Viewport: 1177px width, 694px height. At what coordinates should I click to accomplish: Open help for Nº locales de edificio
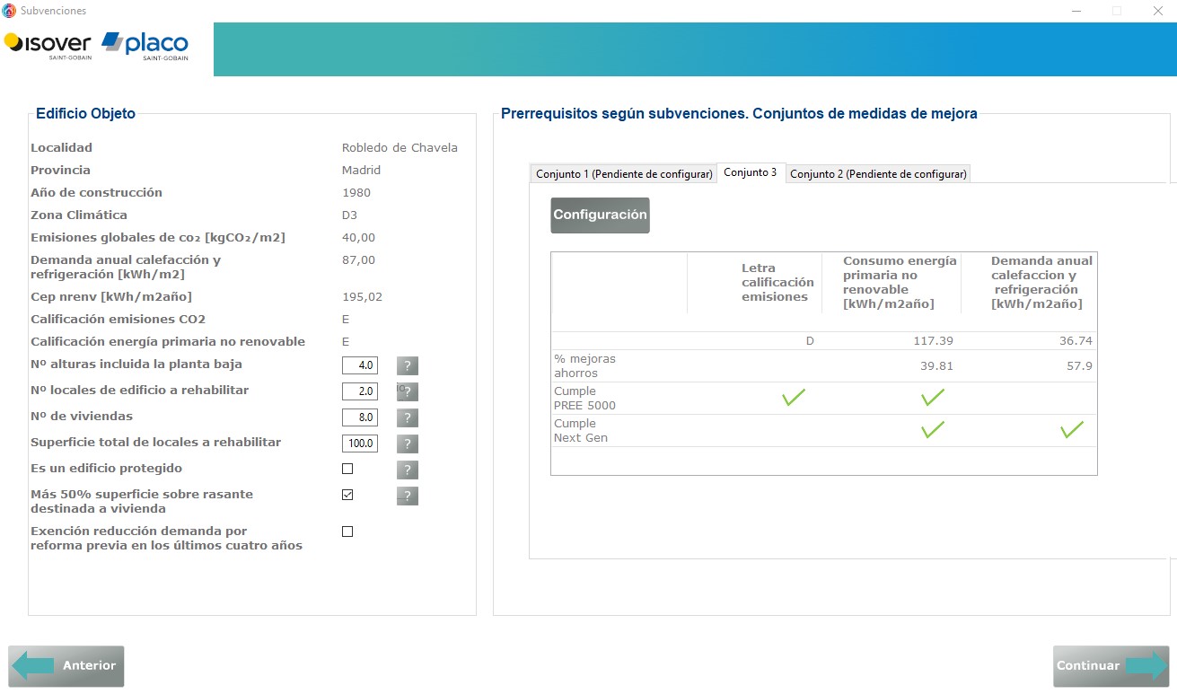click(x=408, y=392)
